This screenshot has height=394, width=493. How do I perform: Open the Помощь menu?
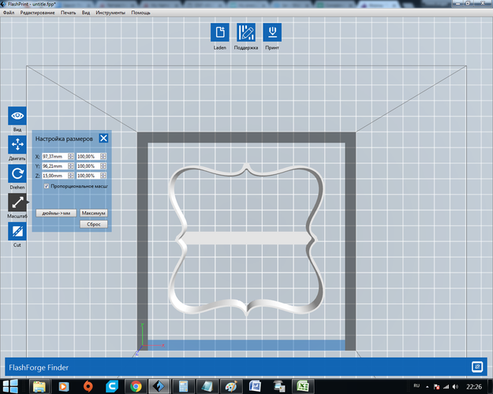[x=140, y=13]
